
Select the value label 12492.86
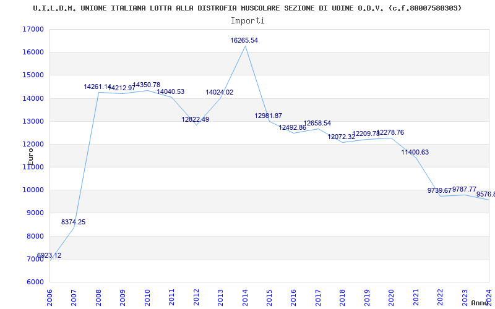[x=292, y=128]
